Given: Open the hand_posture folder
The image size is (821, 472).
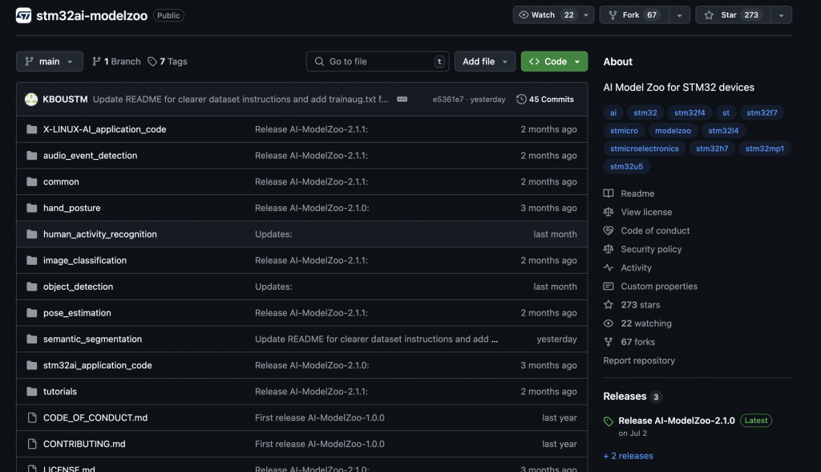Looking at the screenshot, I should pos(71,208).
